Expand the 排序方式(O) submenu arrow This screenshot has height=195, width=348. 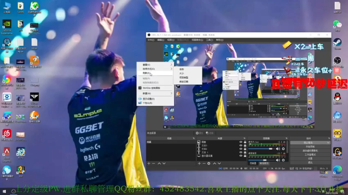coord(171,69)
